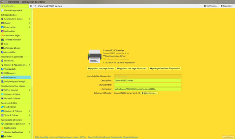Go back using the arrow beside Canon iP2800 series
The width and height of the screenshot is (235, 139).
35,6
